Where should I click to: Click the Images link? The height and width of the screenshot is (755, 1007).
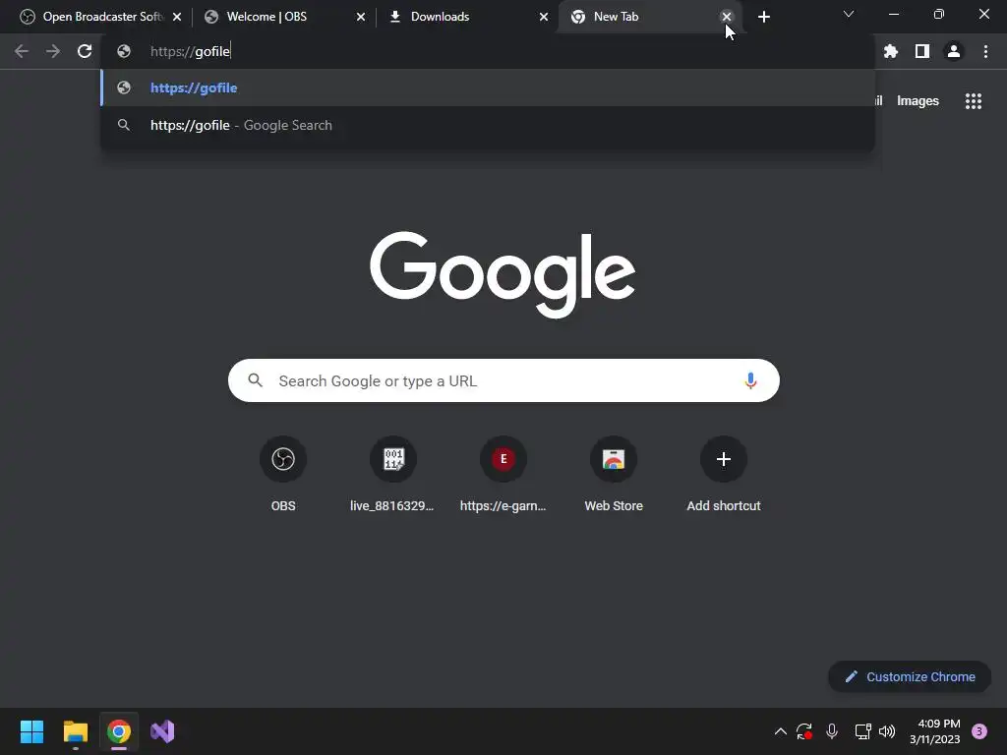pos(918,101)
